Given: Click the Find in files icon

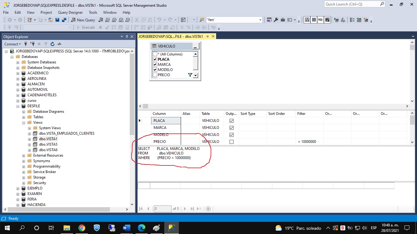Looking at the screenshot, I should point(202,20).
